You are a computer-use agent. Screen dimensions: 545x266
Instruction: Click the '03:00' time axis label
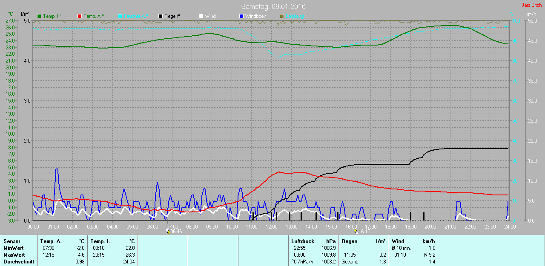coord(93,227)
